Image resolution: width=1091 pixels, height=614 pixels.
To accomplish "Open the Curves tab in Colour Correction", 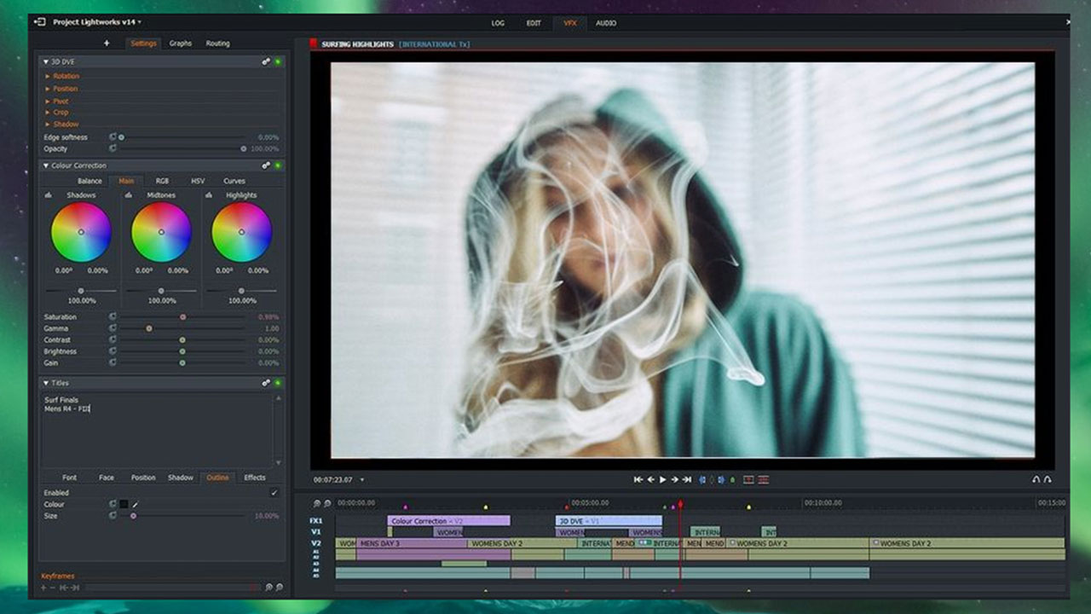I will 233,181.
